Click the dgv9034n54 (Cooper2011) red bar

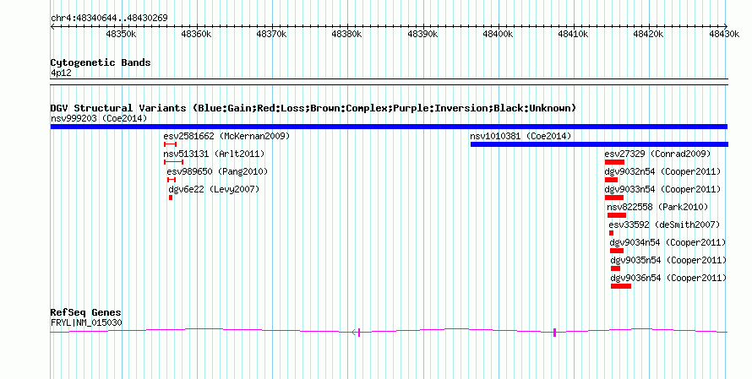click(617, 251)
